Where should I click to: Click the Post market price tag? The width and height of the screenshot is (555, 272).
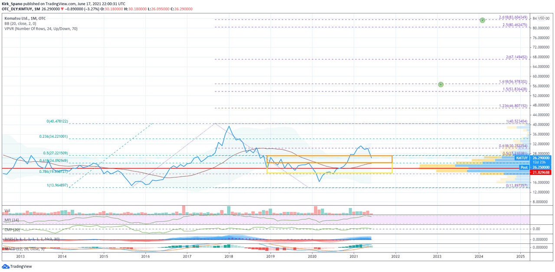coord(524,167)
